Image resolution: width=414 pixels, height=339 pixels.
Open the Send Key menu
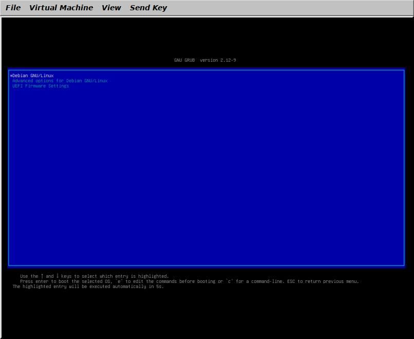tap(148, 8)
